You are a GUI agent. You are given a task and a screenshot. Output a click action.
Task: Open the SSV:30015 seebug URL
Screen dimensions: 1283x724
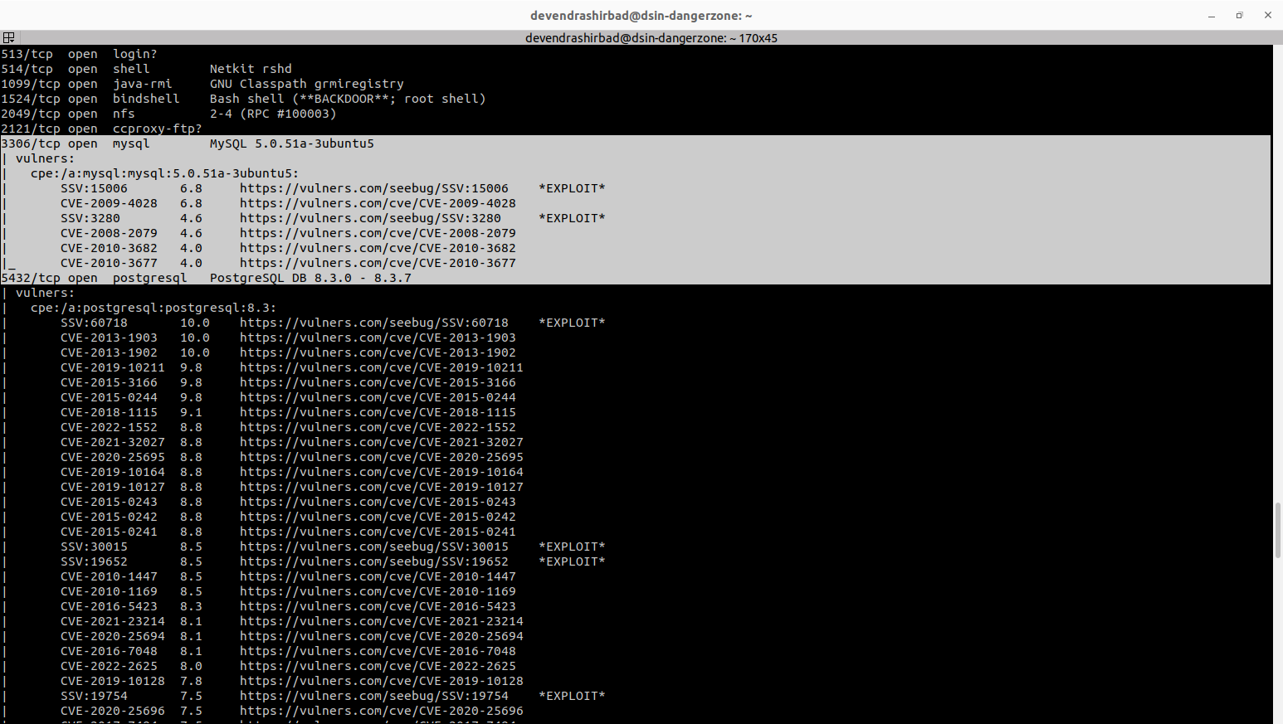(x=374, y=547)
